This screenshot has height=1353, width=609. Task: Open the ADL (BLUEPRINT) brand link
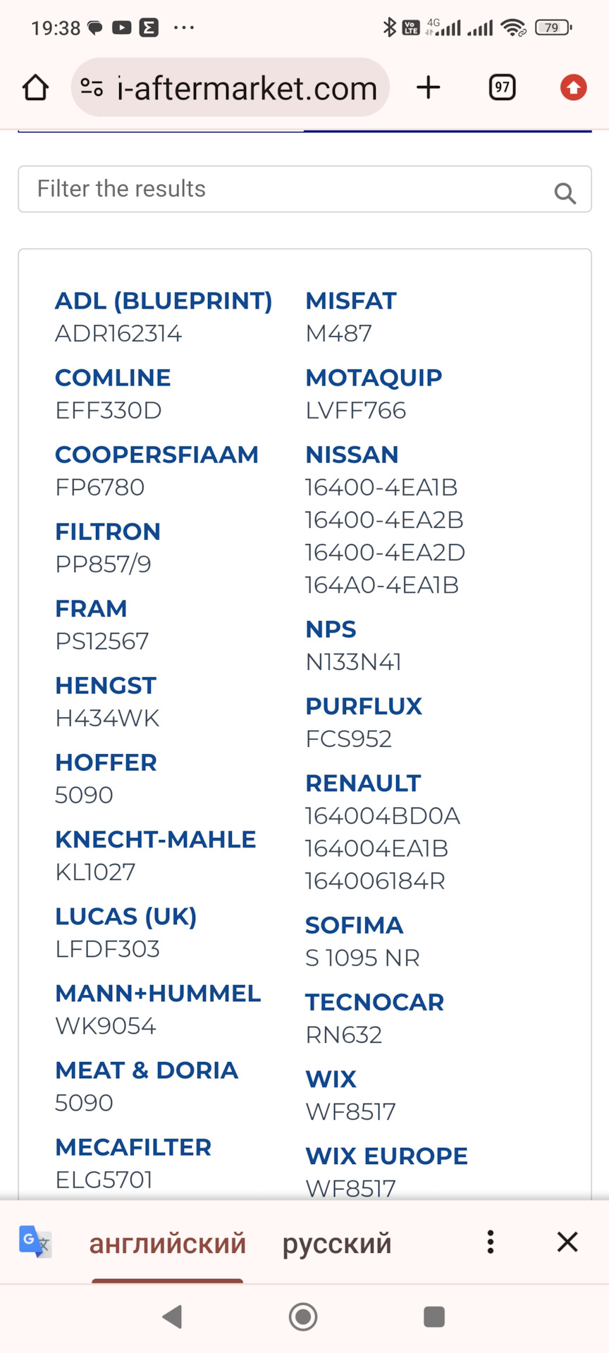164,301
